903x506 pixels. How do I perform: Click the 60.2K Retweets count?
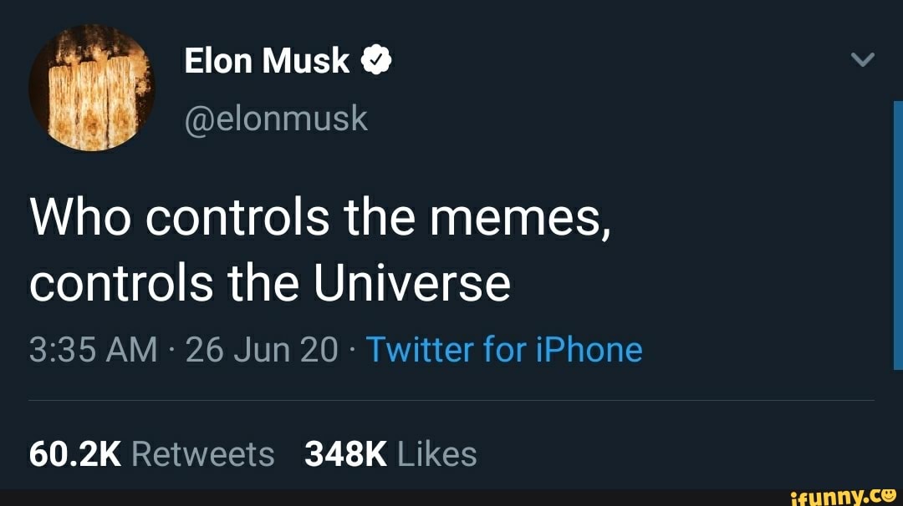pyautogui.click(x=150, y=453)
